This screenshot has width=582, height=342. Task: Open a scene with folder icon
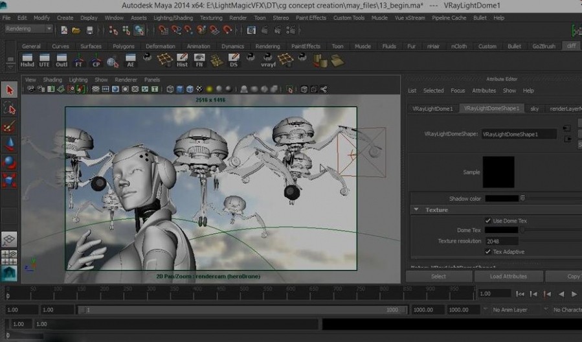(76, 30)
